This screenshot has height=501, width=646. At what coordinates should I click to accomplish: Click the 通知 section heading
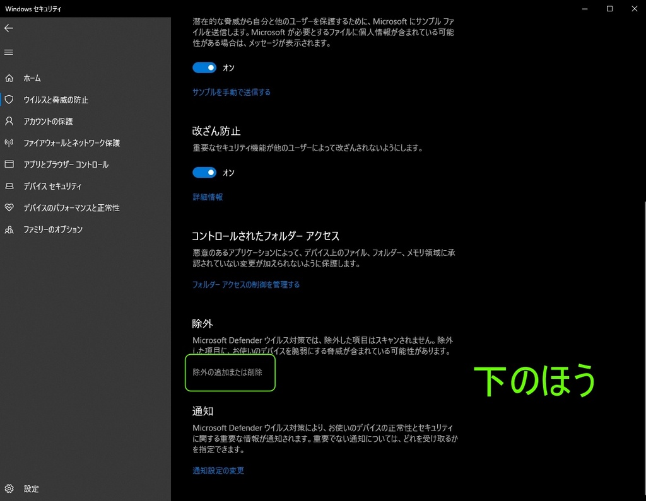click(203, 411)
